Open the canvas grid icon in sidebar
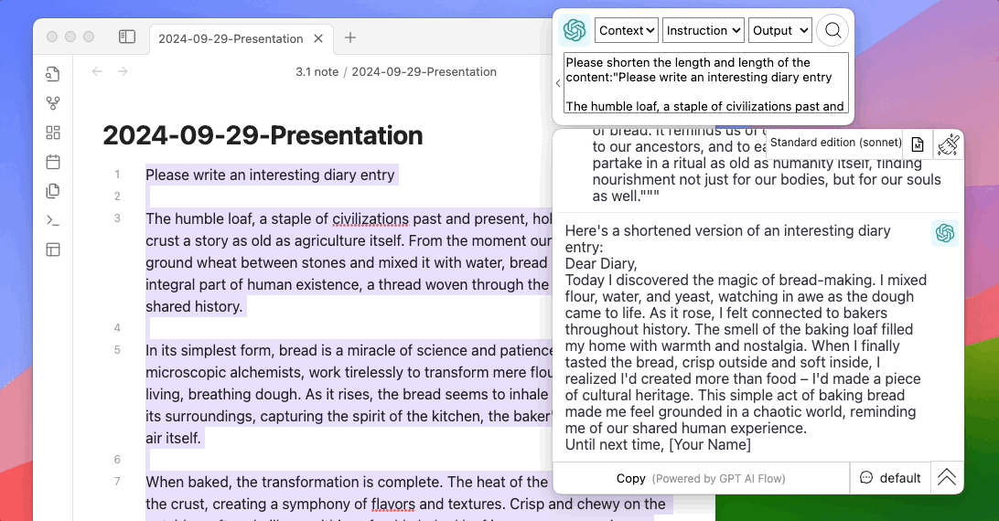 tap(53, 133)
